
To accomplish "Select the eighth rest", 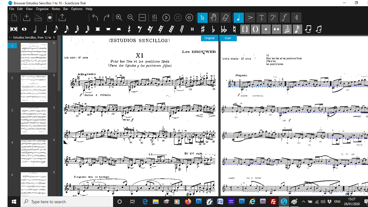I will click(x=140, y=29).
